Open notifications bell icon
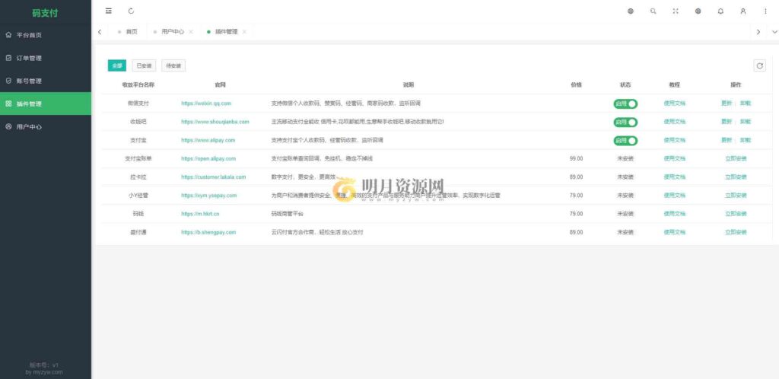 [x=720, y=11]
